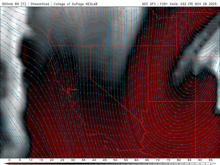Click the '95' value on color scale
220x165 pixels.
[x=211, y=160]
